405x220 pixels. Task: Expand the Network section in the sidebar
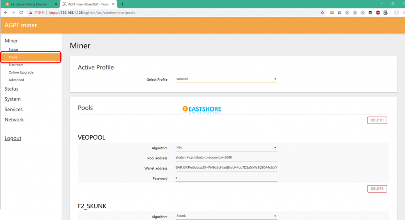point(14,119)
